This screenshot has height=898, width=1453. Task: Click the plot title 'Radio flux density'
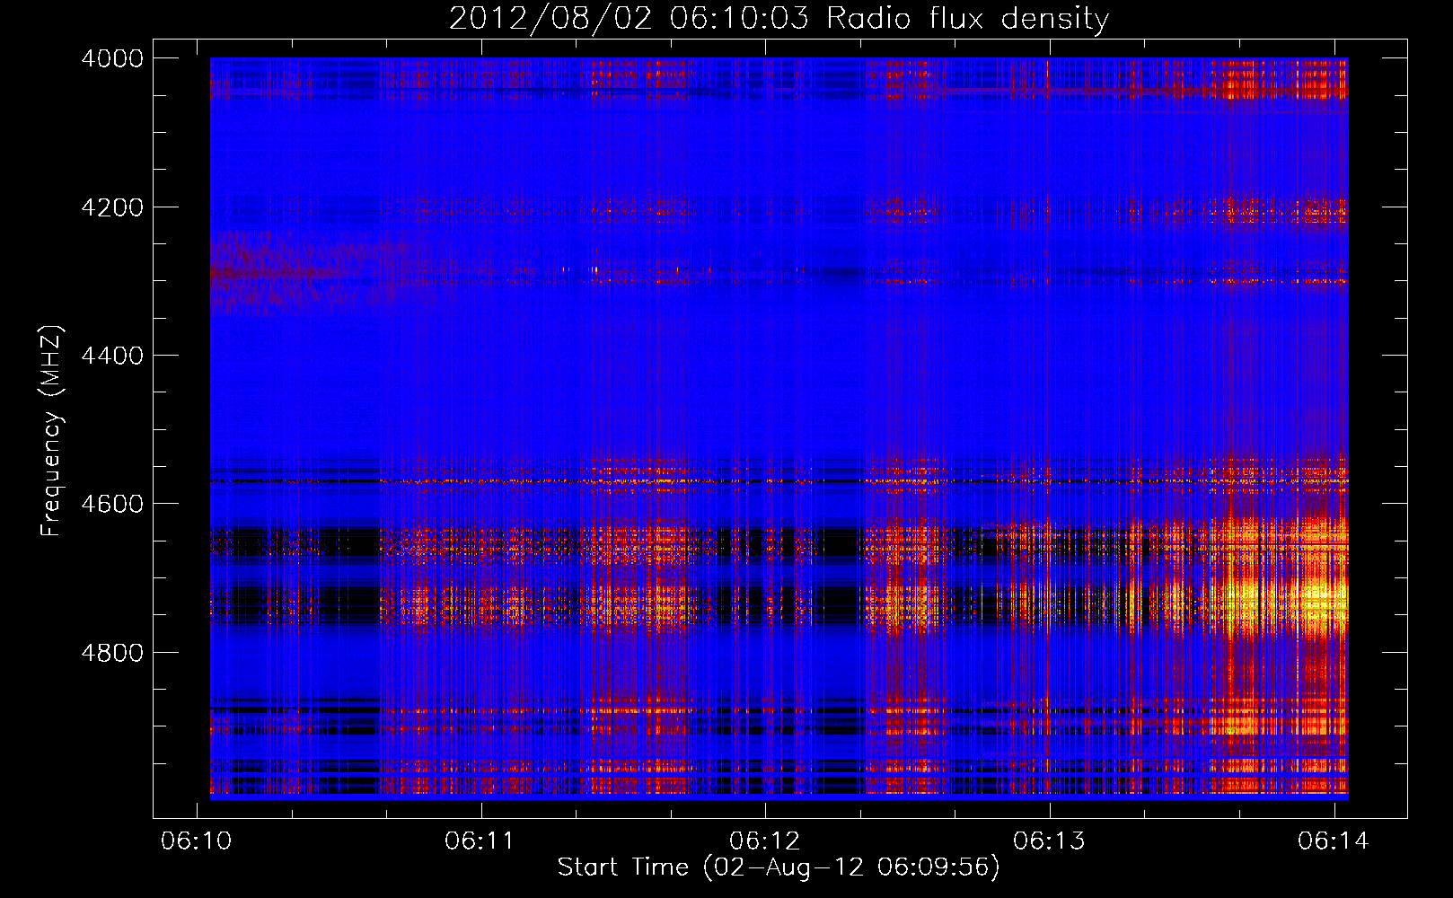(x=967, y=19)
